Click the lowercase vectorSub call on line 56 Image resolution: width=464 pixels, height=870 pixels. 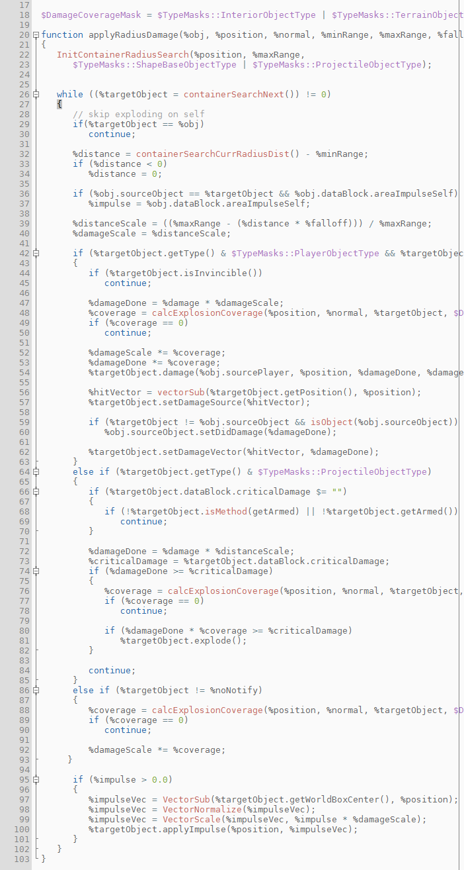[x=181, y=392]
